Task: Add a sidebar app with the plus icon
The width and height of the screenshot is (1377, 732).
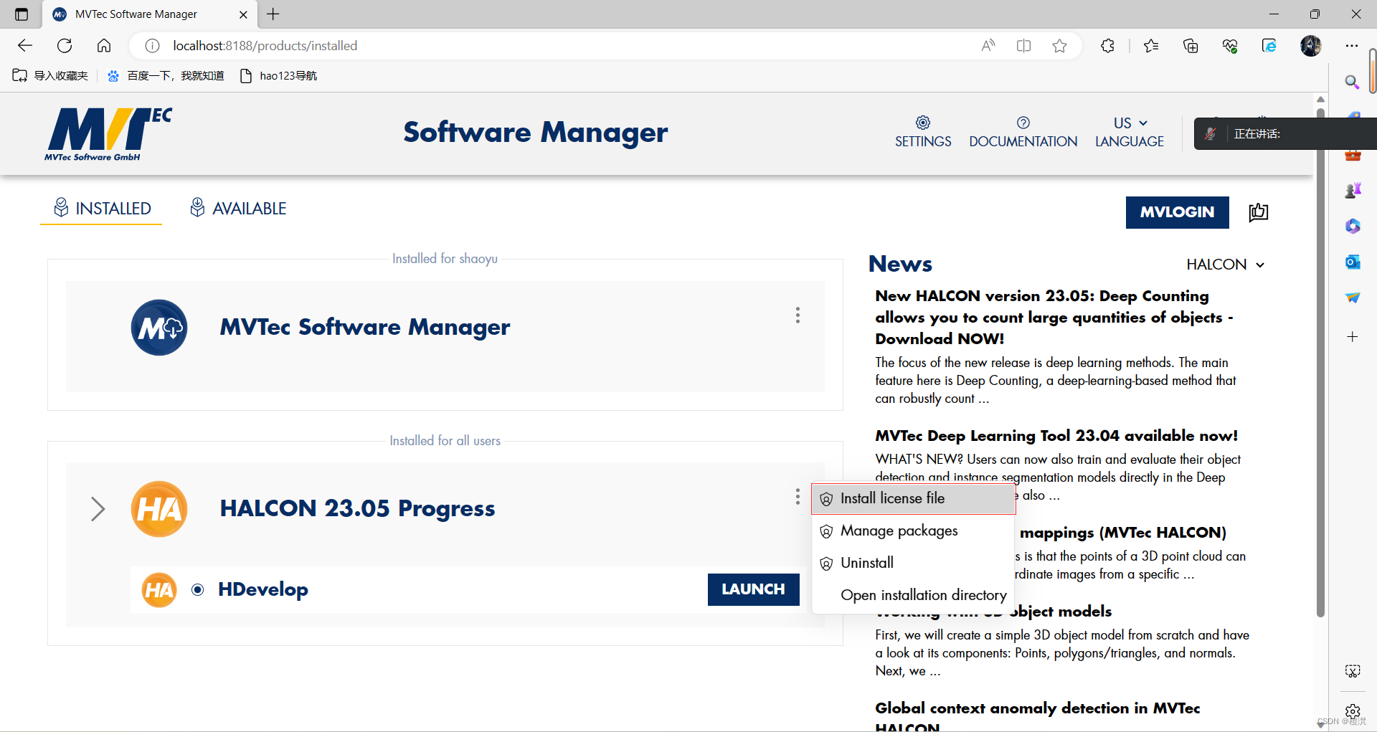Action: click(1353, 337)
